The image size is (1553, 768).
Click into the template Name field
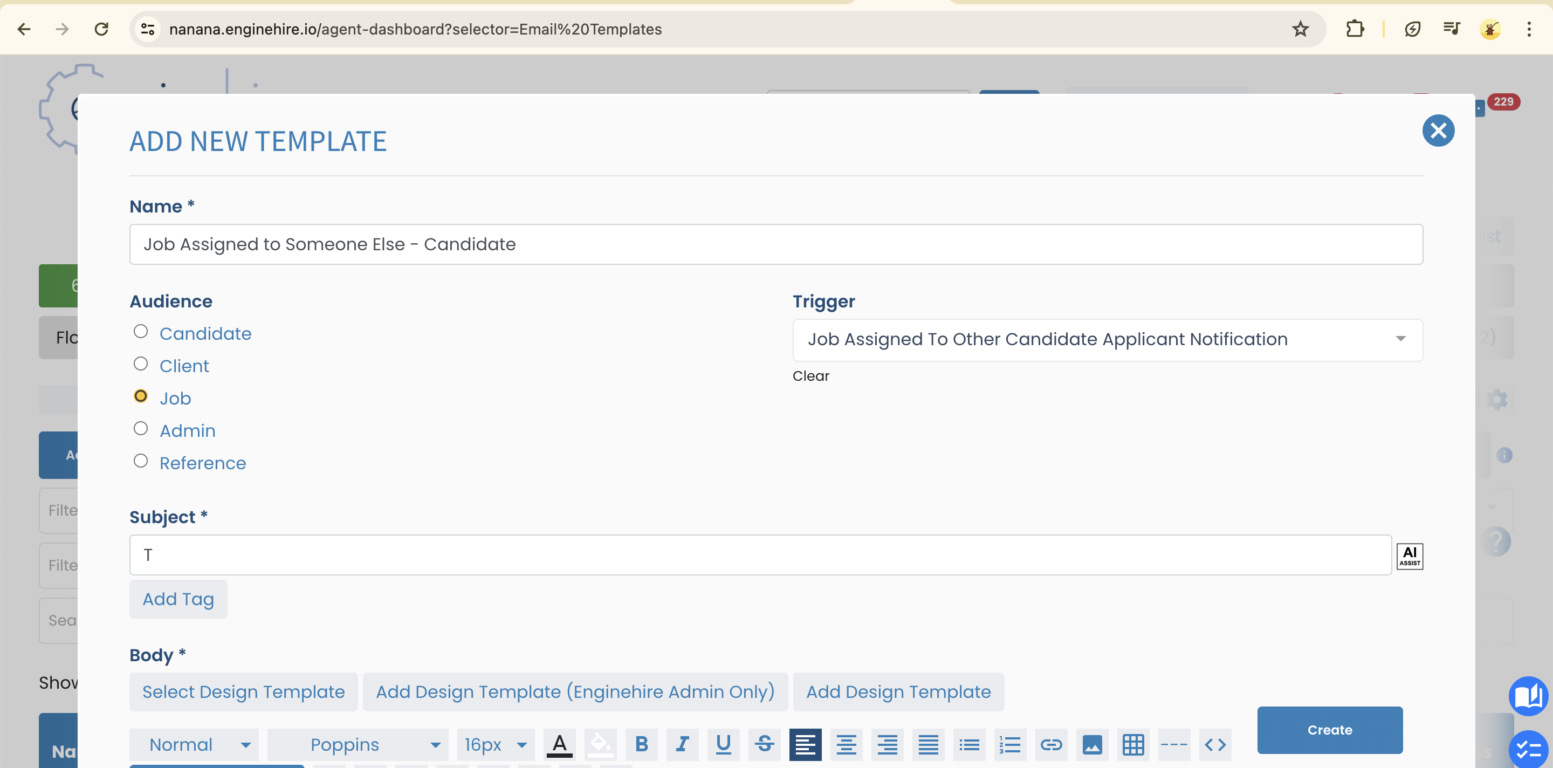click(x=776, y=244)
